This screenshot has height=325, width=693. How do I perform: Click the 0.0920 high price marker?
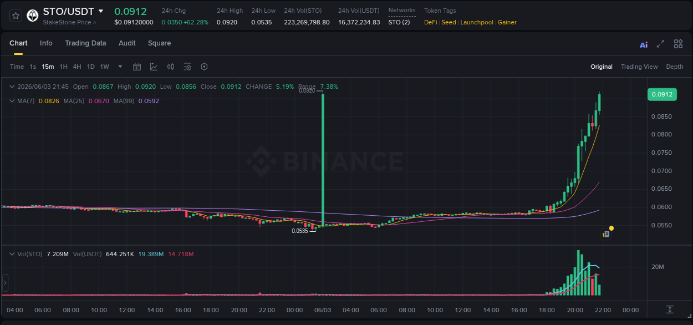307,90
